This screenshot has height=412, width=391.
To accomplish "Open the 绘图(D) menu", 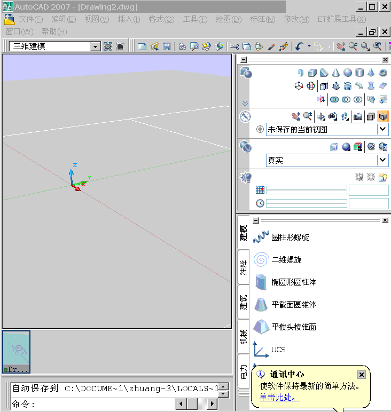I will [229, 19].
